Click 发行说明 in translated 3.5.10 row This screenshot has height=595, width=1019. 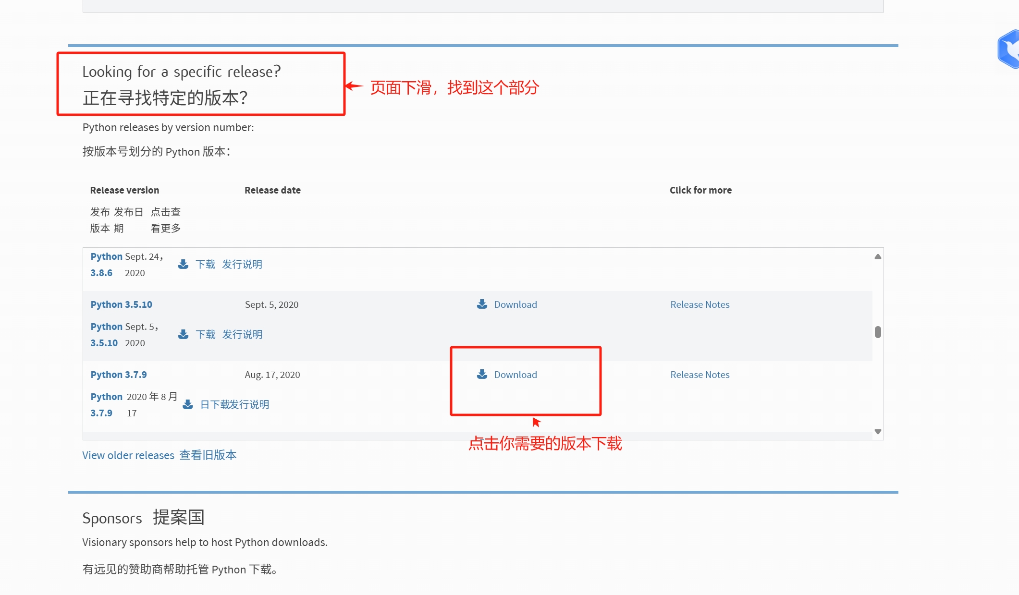[x=242, y=335]
